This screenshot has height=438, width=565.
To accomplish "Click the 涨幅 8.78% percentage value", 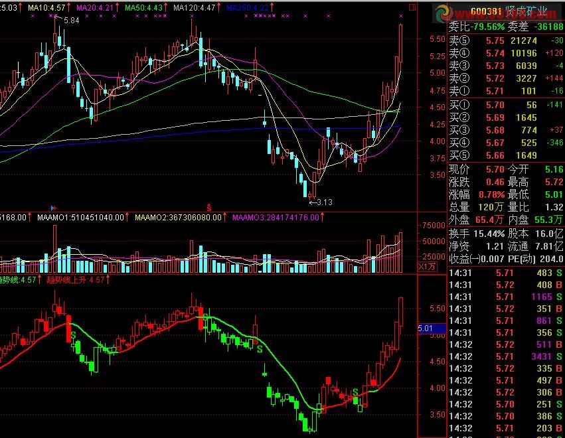I will point(491,194).
